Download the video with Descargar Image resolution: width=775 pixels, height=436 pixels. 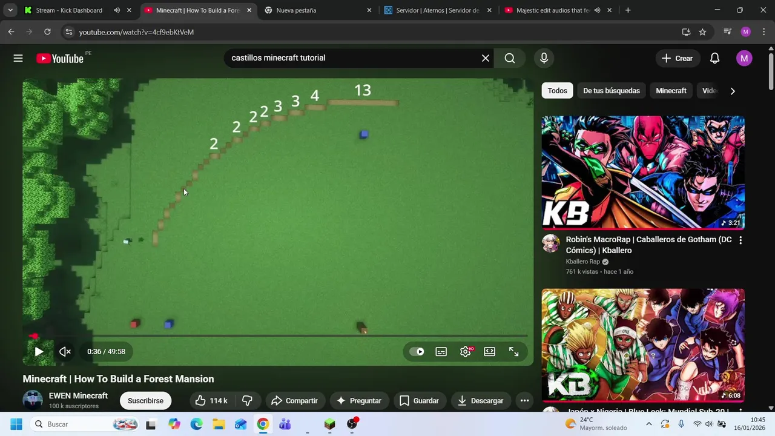[481, 400]
